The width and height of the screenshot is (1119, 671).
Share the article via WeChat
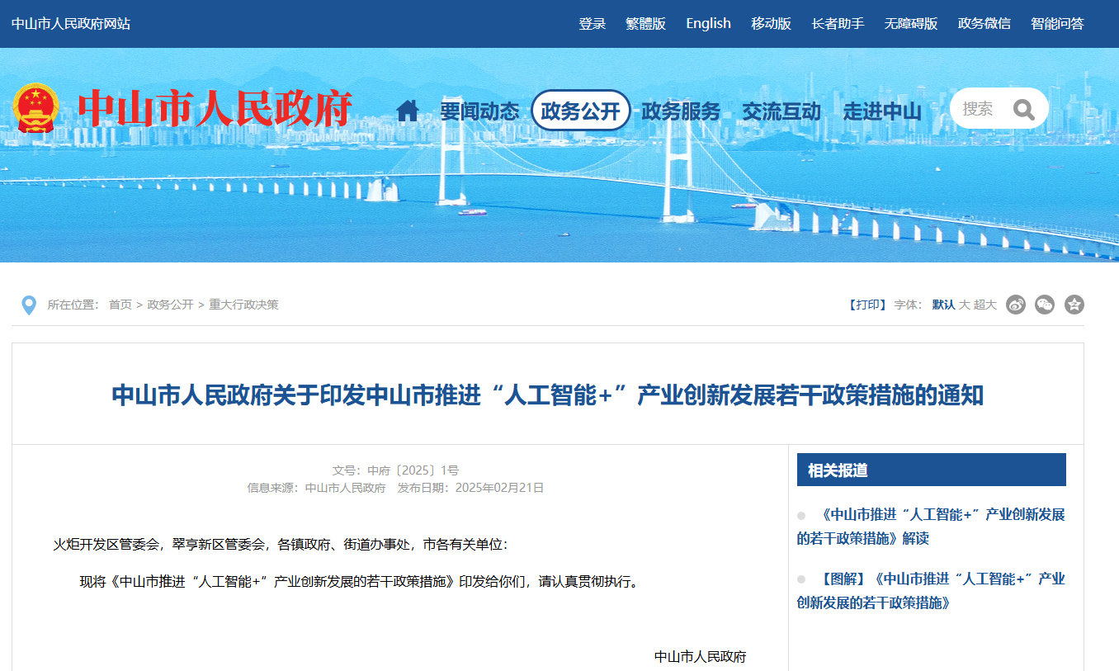pos(1045,305)
